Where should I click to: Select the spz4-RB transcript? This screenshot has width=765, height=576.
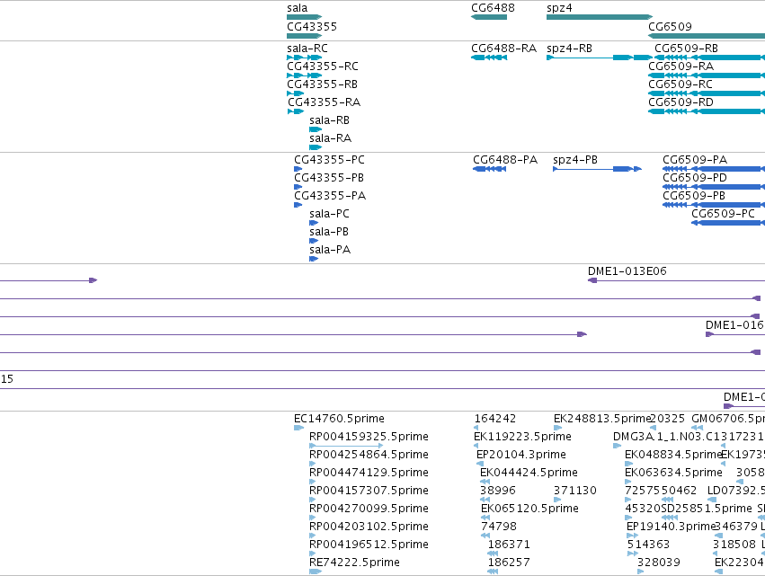[599, 58]
